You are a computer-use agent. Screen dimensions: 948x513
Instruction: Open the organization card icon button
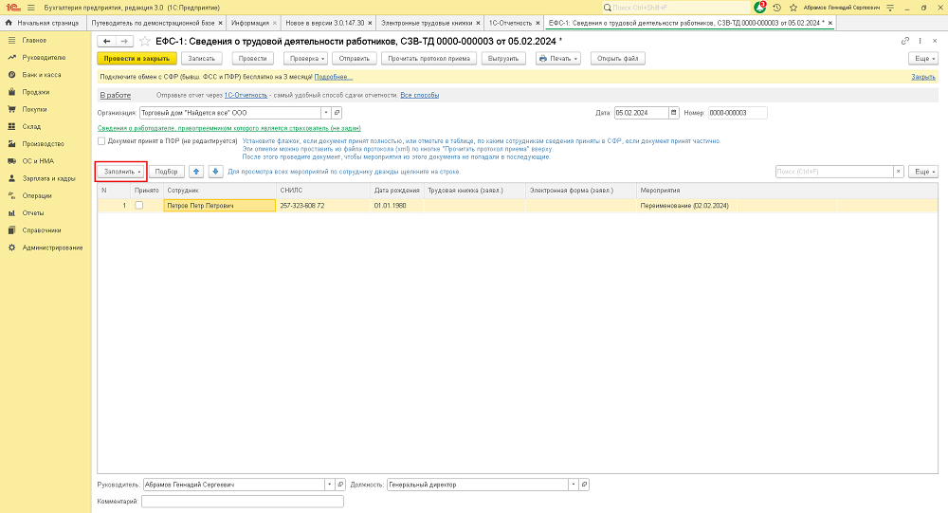pos(337,113)
